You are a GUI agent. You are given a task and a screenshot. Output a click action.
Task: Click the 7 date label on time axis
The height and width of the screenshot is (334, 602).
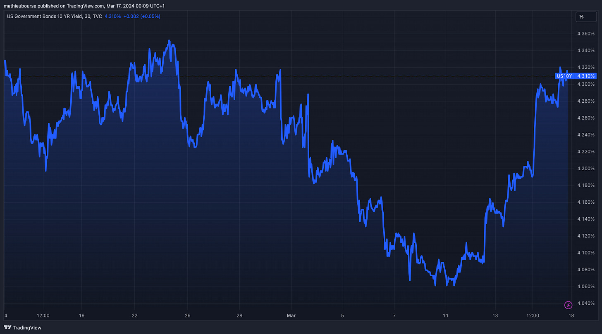394,315
